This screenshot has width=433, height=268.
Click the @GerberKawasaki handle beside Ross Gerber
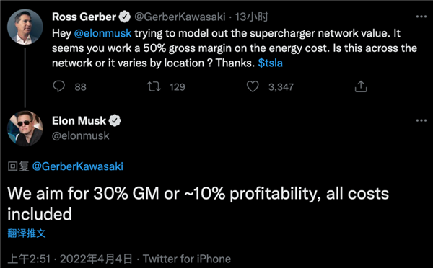point(180,17)
